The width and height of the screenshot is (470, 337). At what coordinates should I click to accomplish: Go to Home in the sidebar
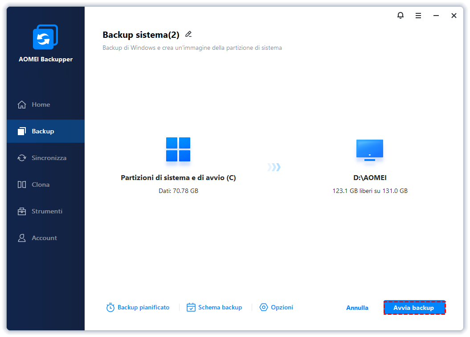tap(41, 104)
